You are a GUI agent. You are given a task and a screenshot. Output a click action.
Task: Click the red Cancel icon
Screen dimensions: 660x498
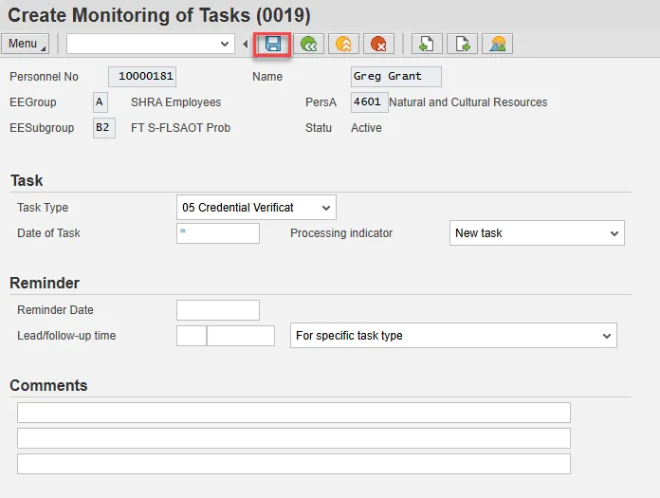377,44
